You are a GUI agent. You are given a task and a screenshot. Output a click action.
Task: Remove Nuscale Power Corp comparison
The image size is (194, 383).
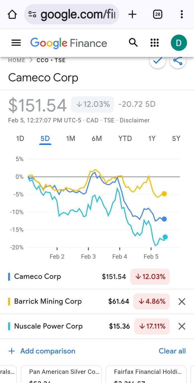point(182,326)
